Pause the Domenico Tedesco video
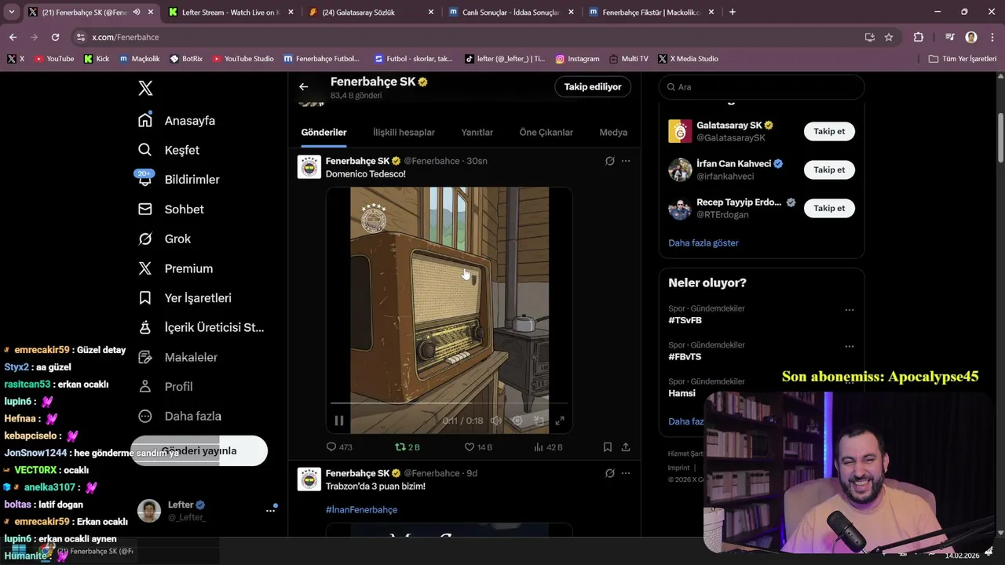 339,421
